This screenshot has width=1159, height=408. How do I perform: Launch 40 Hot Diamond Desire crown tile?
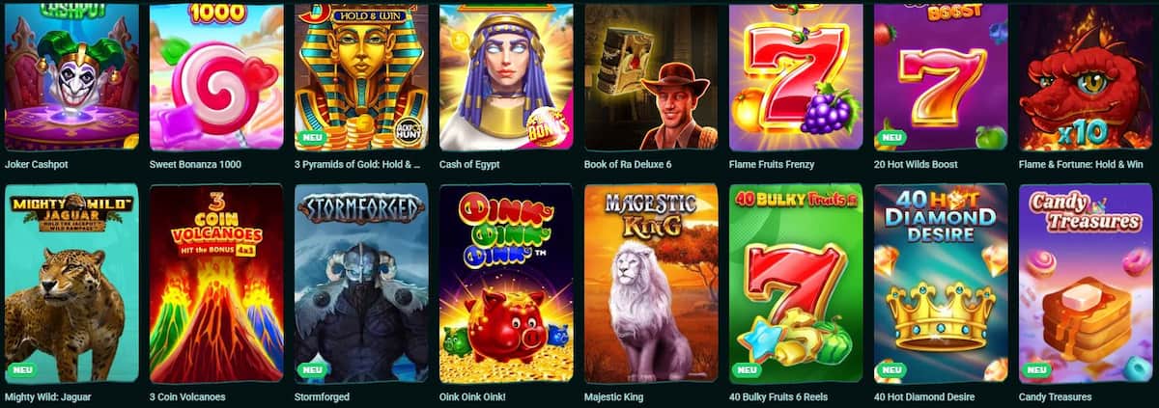click(x=941, y=283)
